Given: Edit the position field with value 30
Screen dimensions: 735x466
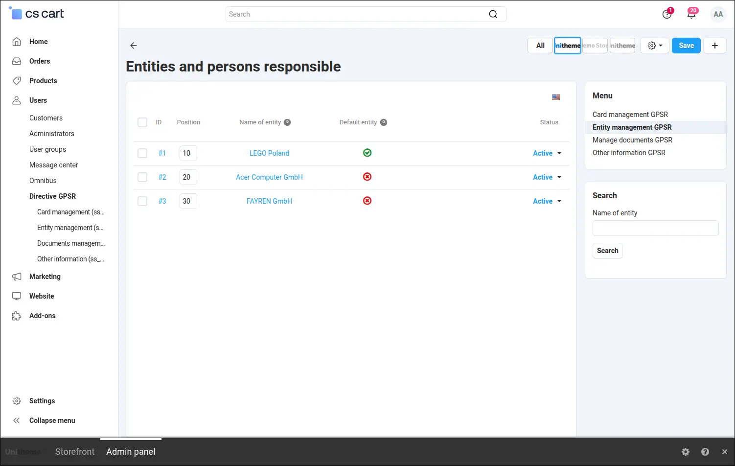Looking at the screenshot, I should click(188, 201).
